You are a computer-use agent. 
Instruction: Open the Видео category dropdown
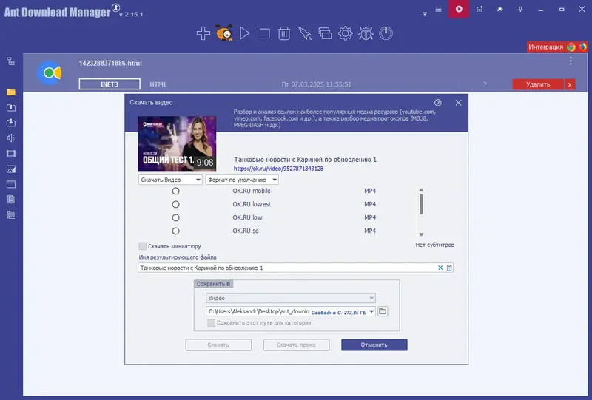point(291,298)
